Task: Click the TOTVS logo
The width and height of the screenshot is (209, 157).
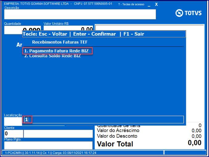Action: [188, 13]
